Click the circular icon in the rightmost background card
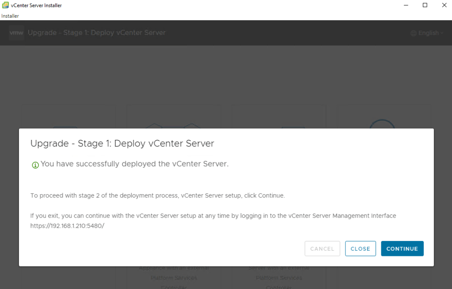Screen dimensions: 452x289 382,124
